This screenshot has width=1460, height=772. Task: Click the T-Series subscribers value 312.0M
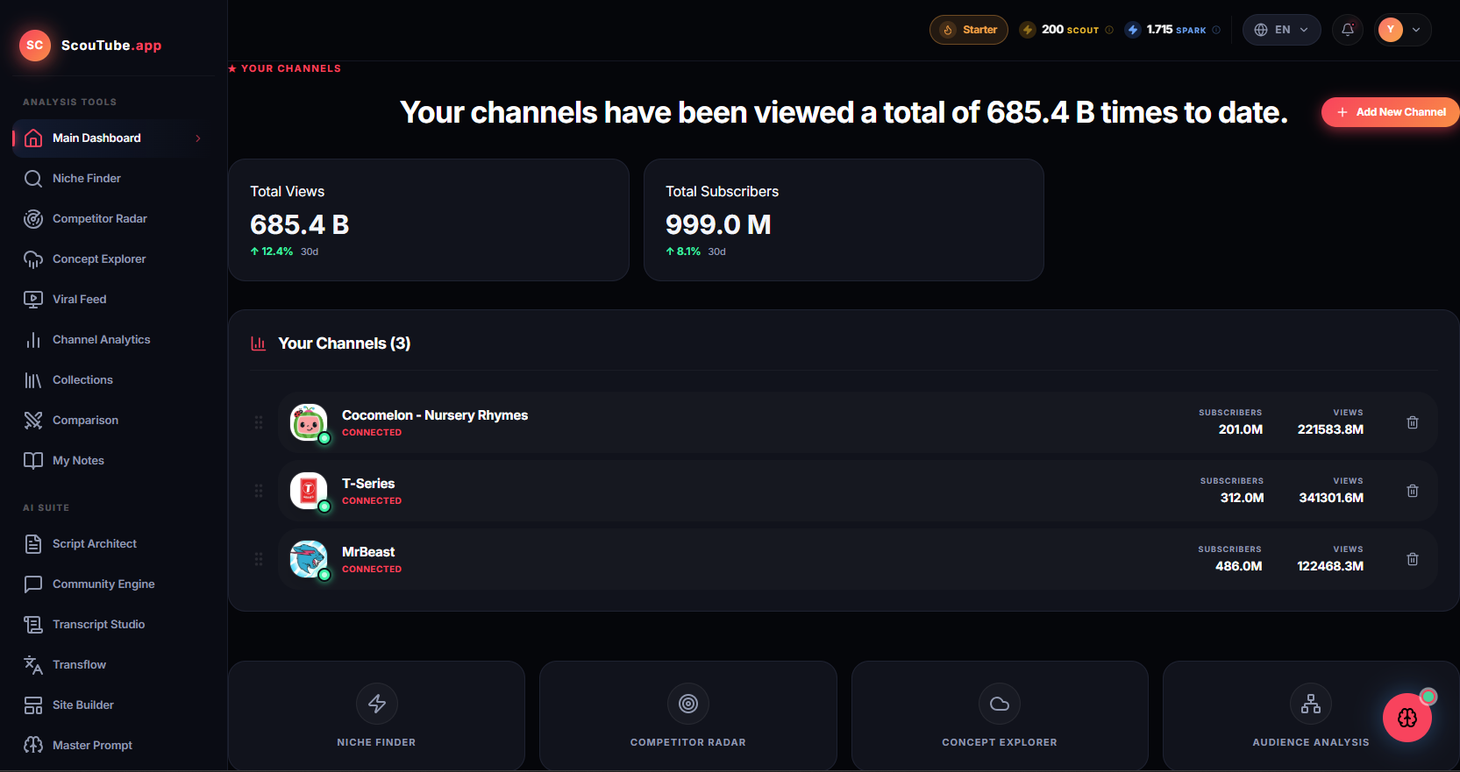click(1242, 498)
